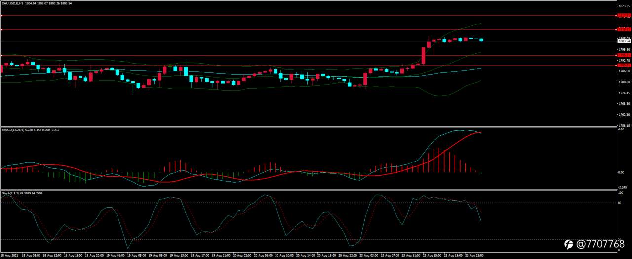632x259 pixels.
Task: Click the latest cyan candle at chart's right edge
Action: tap(481, 40)
